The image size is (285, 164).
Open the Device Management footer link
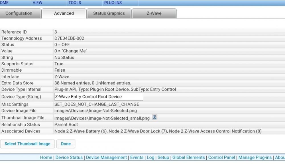[106, 157]
